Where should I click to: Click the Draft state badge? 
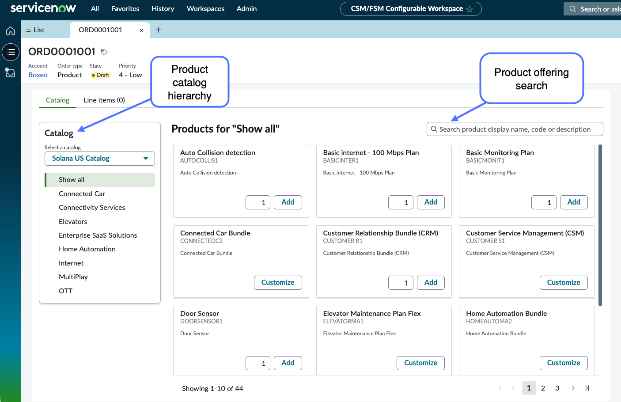100,75
